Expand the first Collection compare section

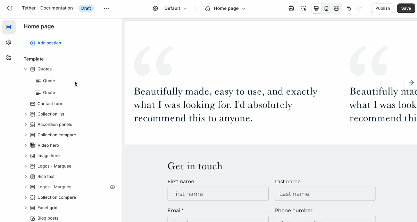(x=26, y=135)
